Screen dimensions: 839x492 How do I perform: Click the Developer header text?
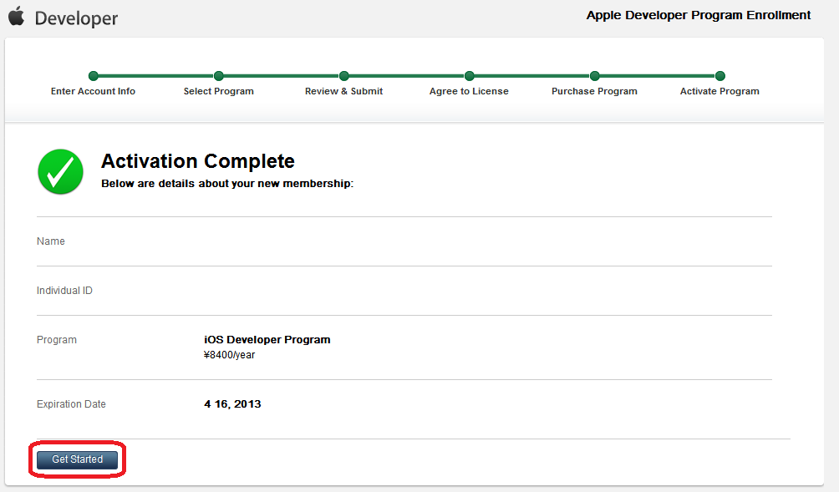(x=76, y=18)
